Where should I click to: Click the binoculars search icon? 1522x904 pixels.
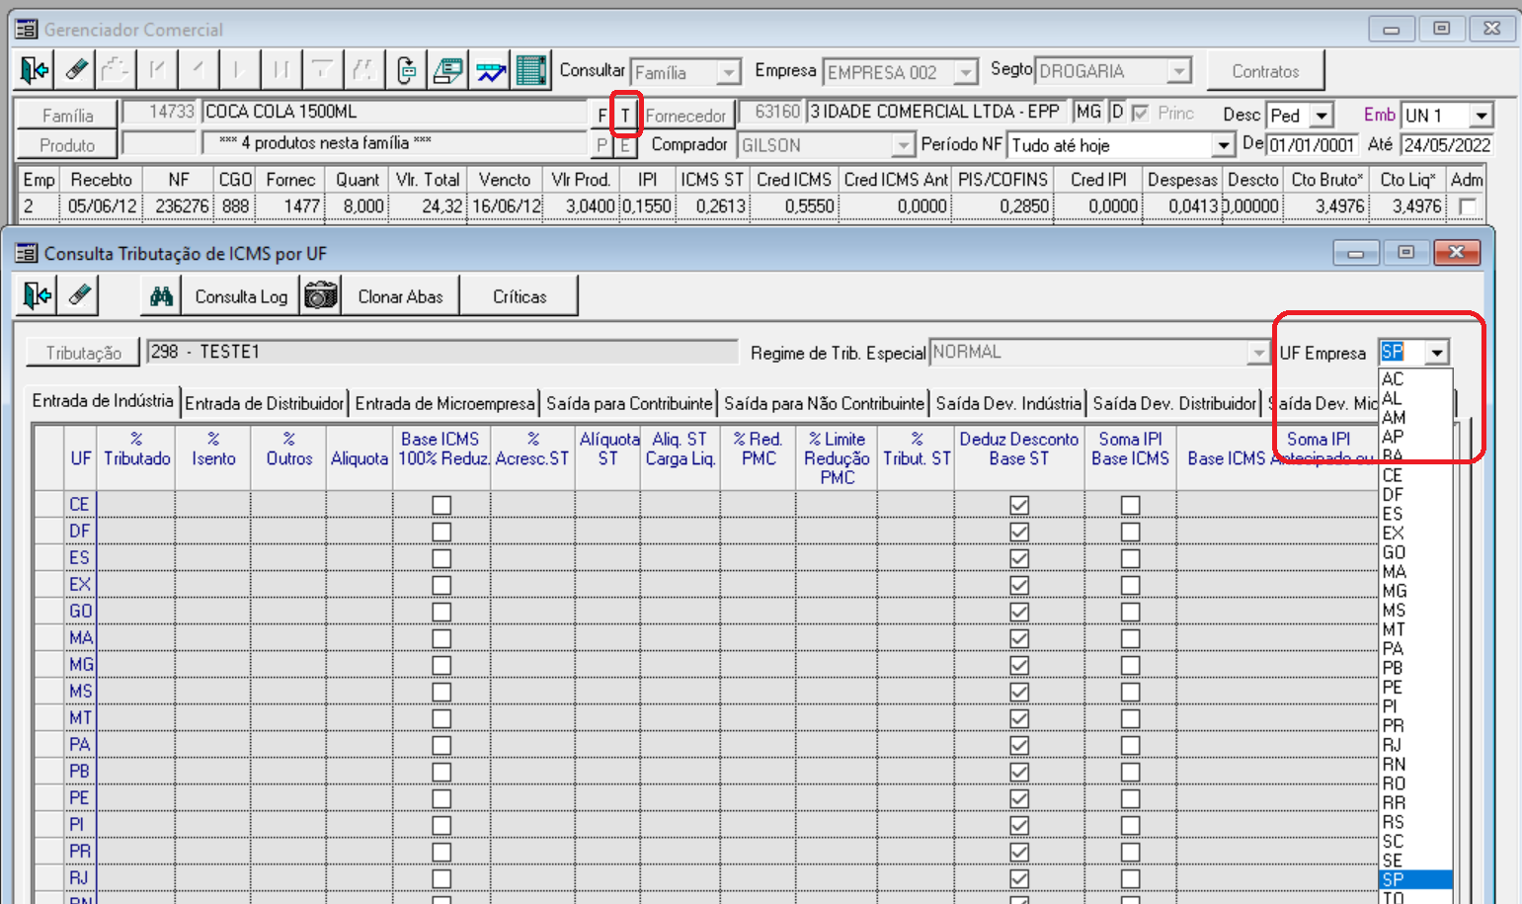click(x=162, y=295)
